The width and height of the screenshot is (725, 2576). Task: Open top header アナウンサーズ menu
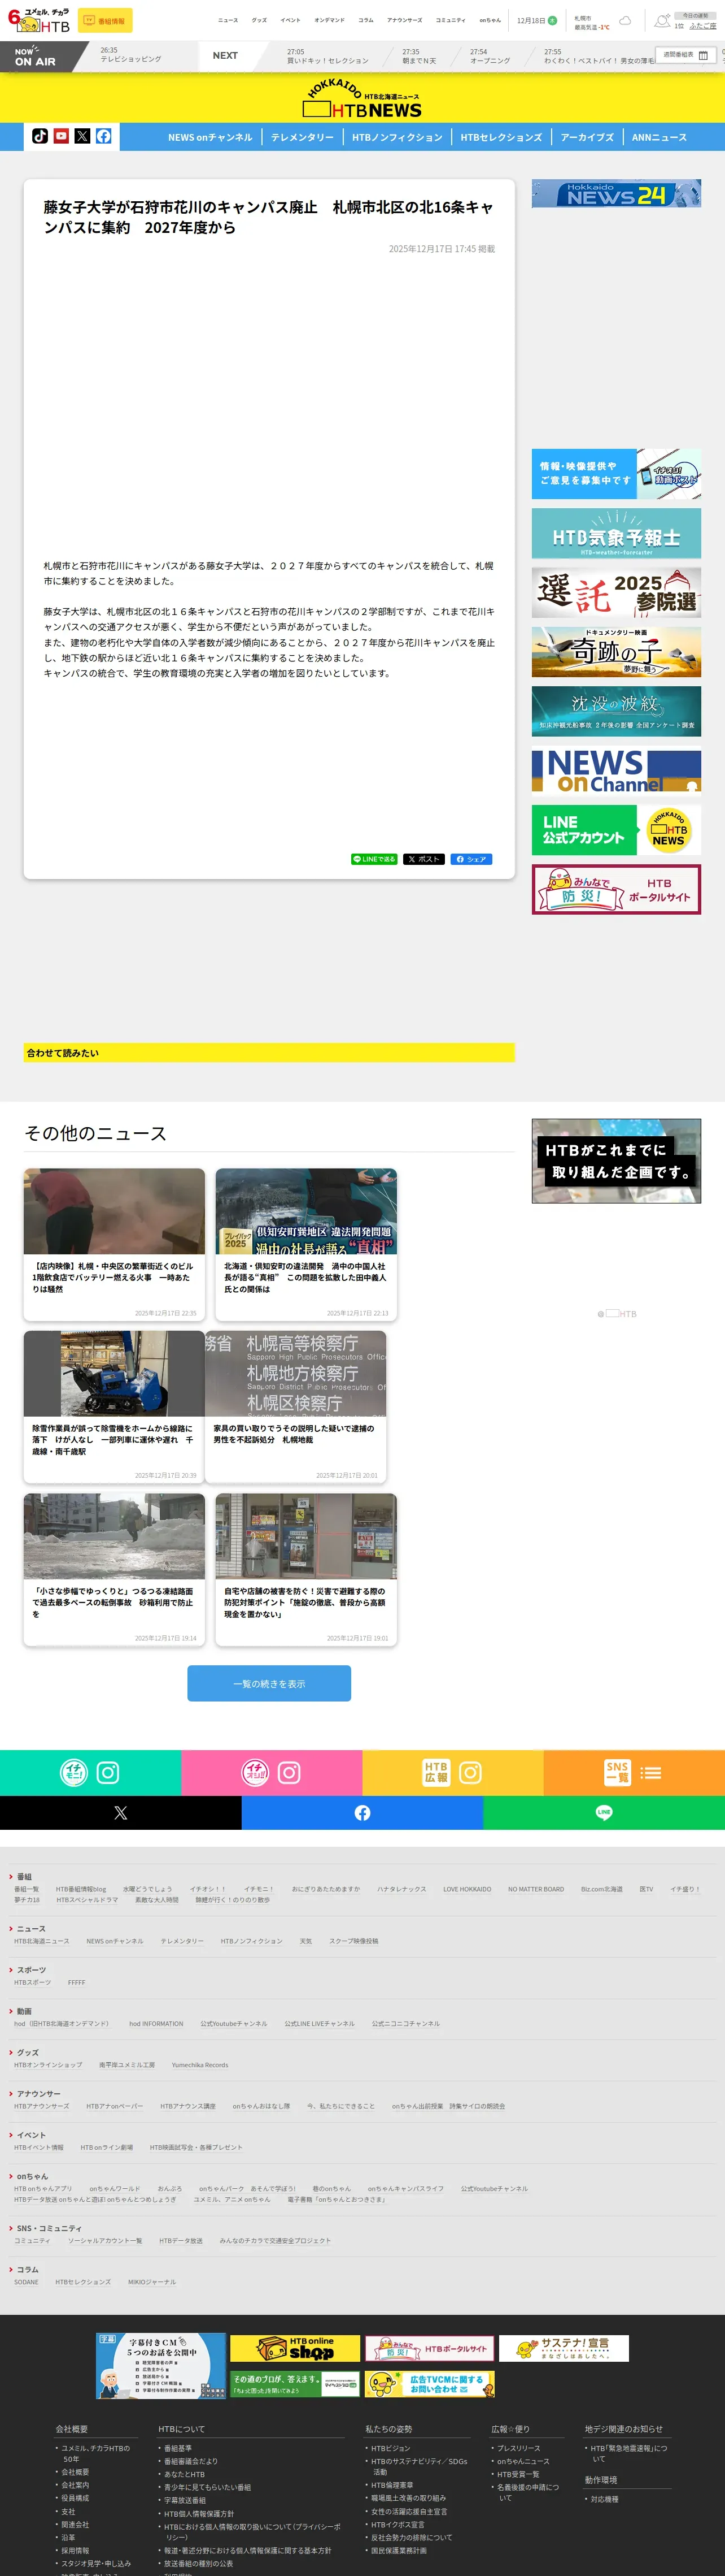pos(404,20)
